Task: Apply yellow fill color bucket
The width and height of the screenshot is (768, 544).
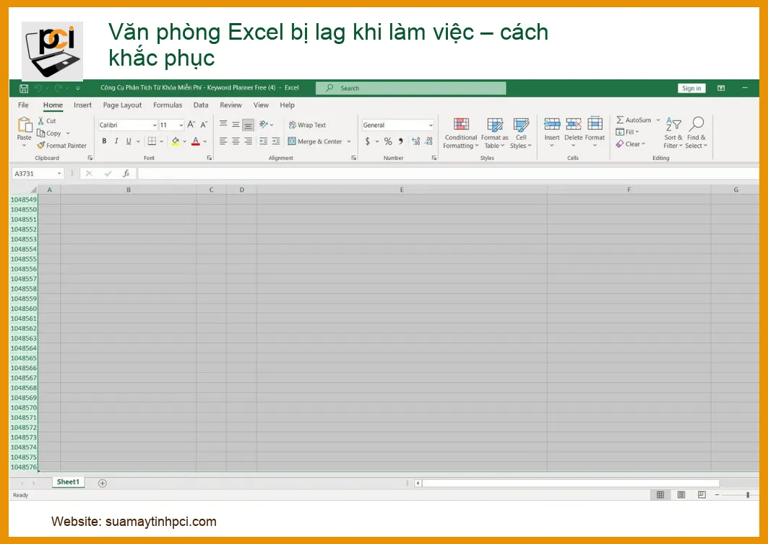Action: [x=176, y=141]
